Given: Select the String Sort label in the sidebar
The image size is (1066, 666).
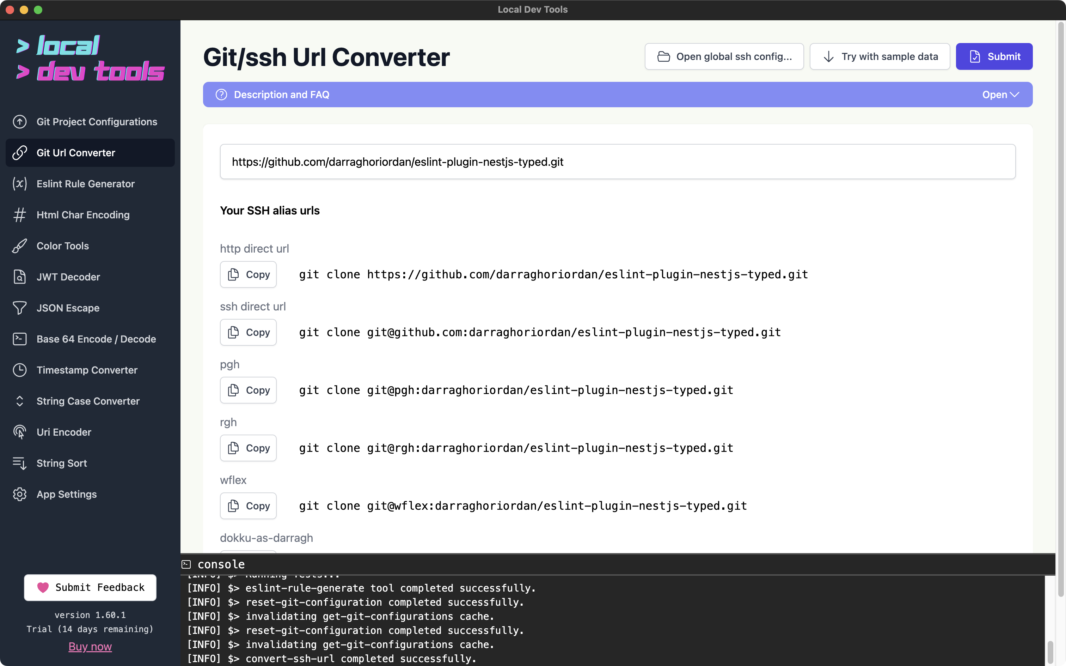Looking at the screenshot, I should pos(62,464).
